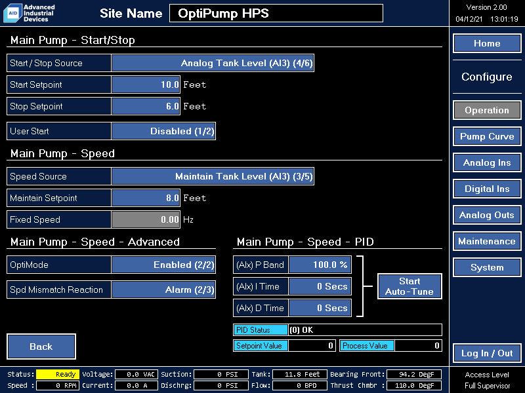Click the Version 2.00 text
525x393 pixels.
[486, 7]
